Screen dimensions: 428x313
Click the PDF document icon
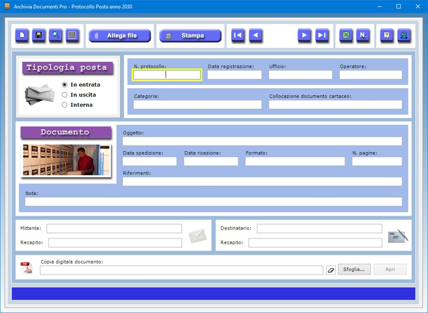27,268
